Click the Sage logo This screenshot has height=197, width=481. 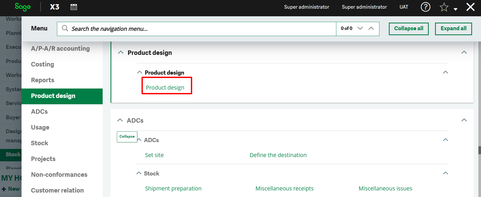[x=23, y=7]
